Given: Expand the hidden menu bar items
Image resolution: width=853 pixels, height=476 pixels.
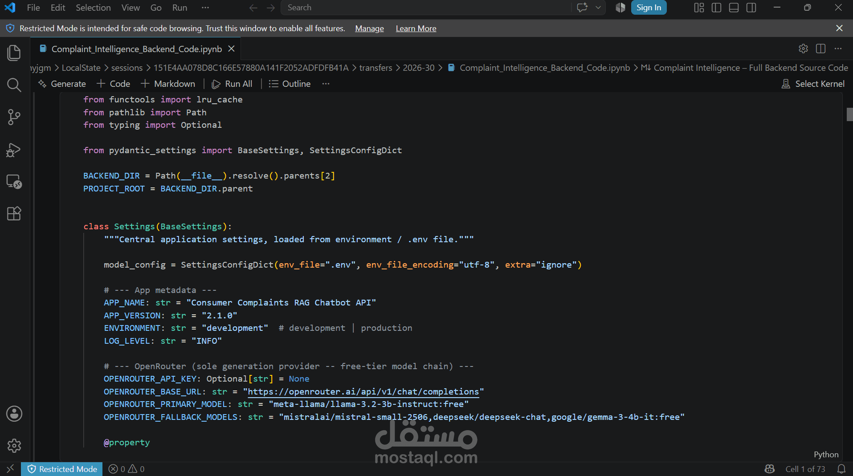Looking at the screenshot, I should click(205, 8).
